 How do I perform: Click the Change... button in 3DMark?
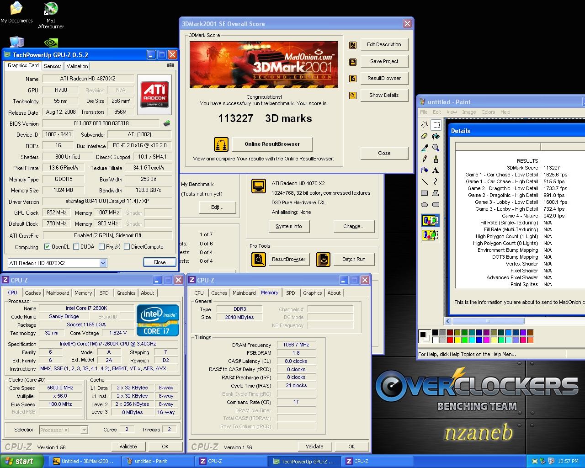(354, 226)
